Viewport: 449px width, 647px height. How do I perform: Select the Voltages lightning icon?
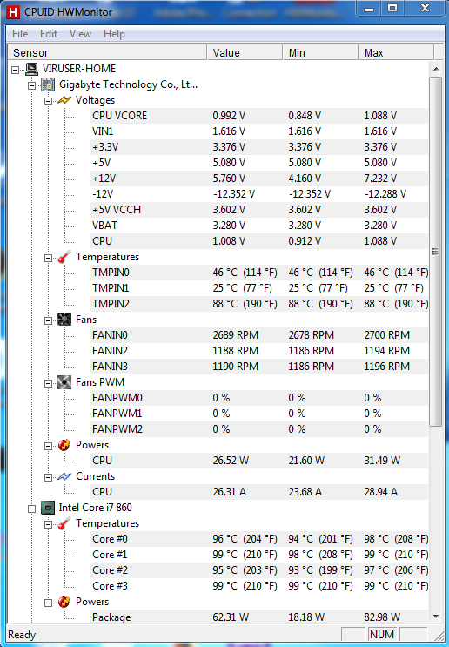[x=64, y=100]
